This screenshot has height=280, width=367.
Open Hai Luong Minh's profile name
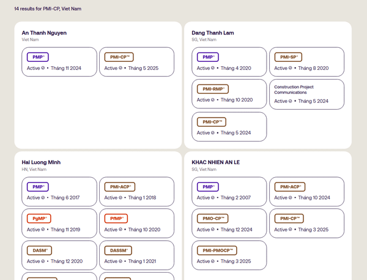(41, 162)
